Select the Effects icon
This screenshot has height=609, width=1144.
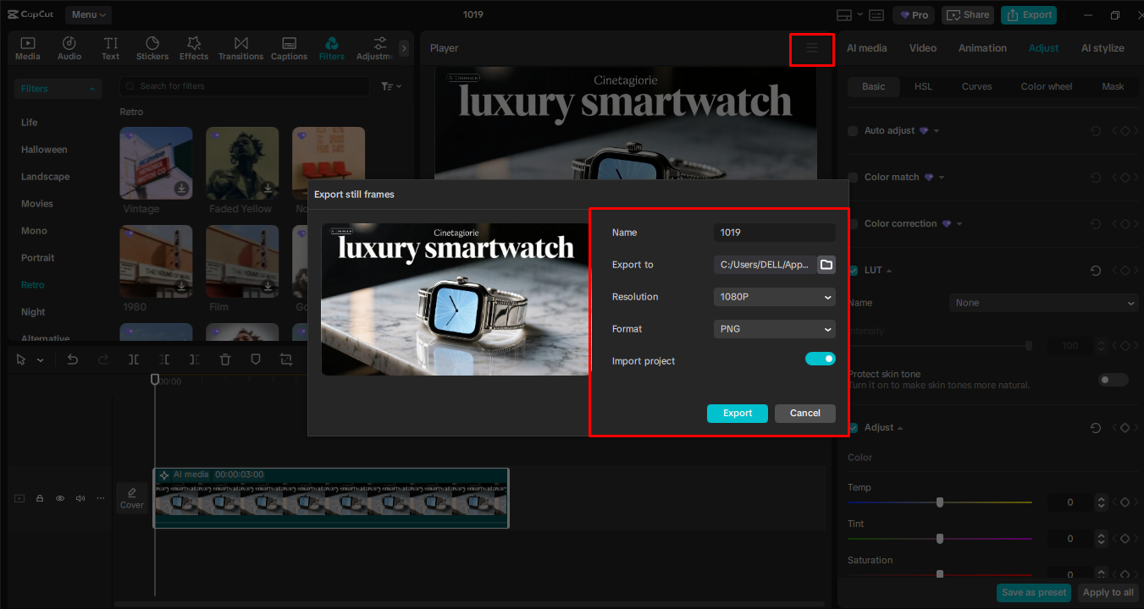(194, 47)
